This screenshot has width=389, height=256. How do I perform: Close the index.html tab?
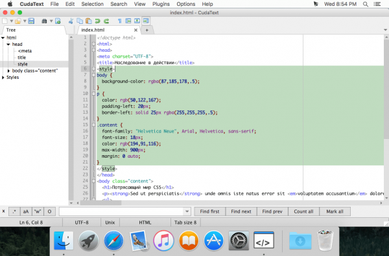click(136, 30)
